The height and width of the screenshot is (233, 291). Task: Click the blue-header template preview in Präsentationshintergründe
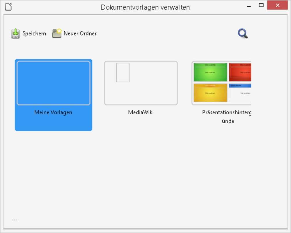240,92
